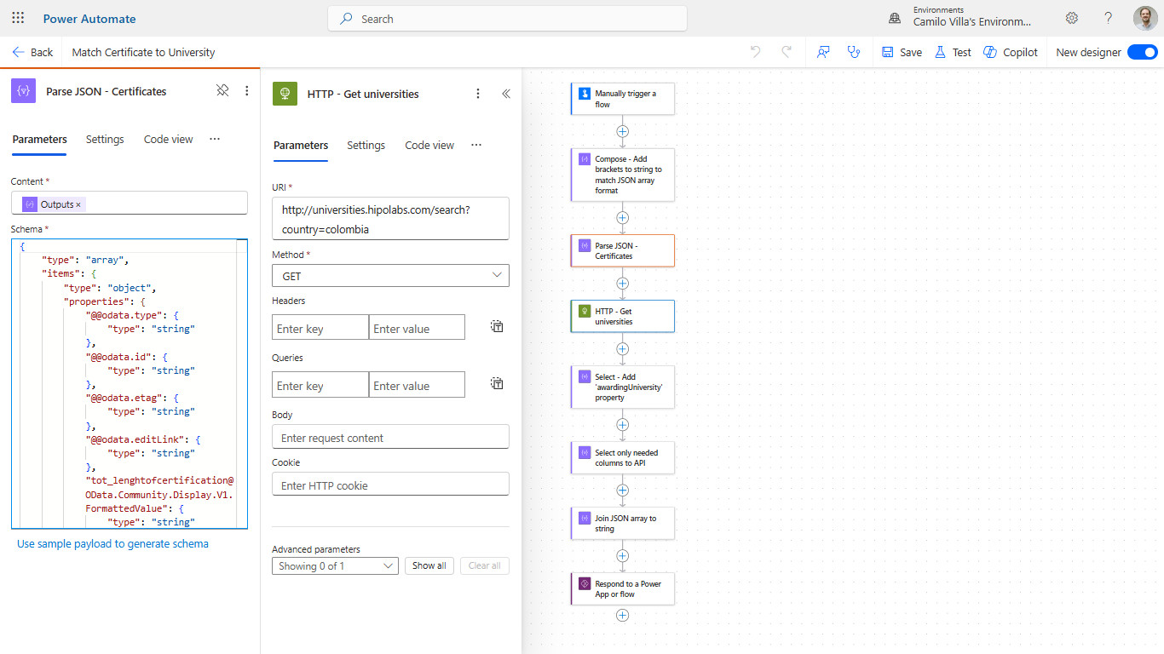
Task: Open the user profile avatar
Action: pos(1145,18)
